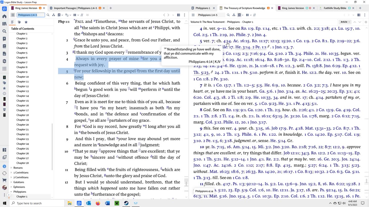Open the user profile avatar in sidebar
369x207 pixels.
pyautogui.click(x=4, y=188)
